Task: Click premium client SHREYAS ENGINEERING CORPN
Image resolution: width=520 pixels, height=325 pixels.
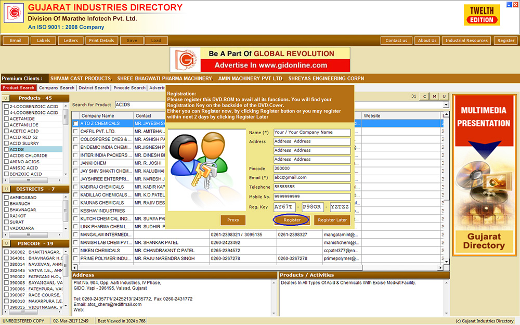Action: point(326,79)
